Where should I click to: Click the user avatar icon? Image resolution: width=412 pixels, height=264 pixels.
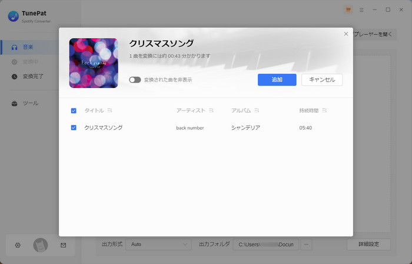(x=41, y=245)
